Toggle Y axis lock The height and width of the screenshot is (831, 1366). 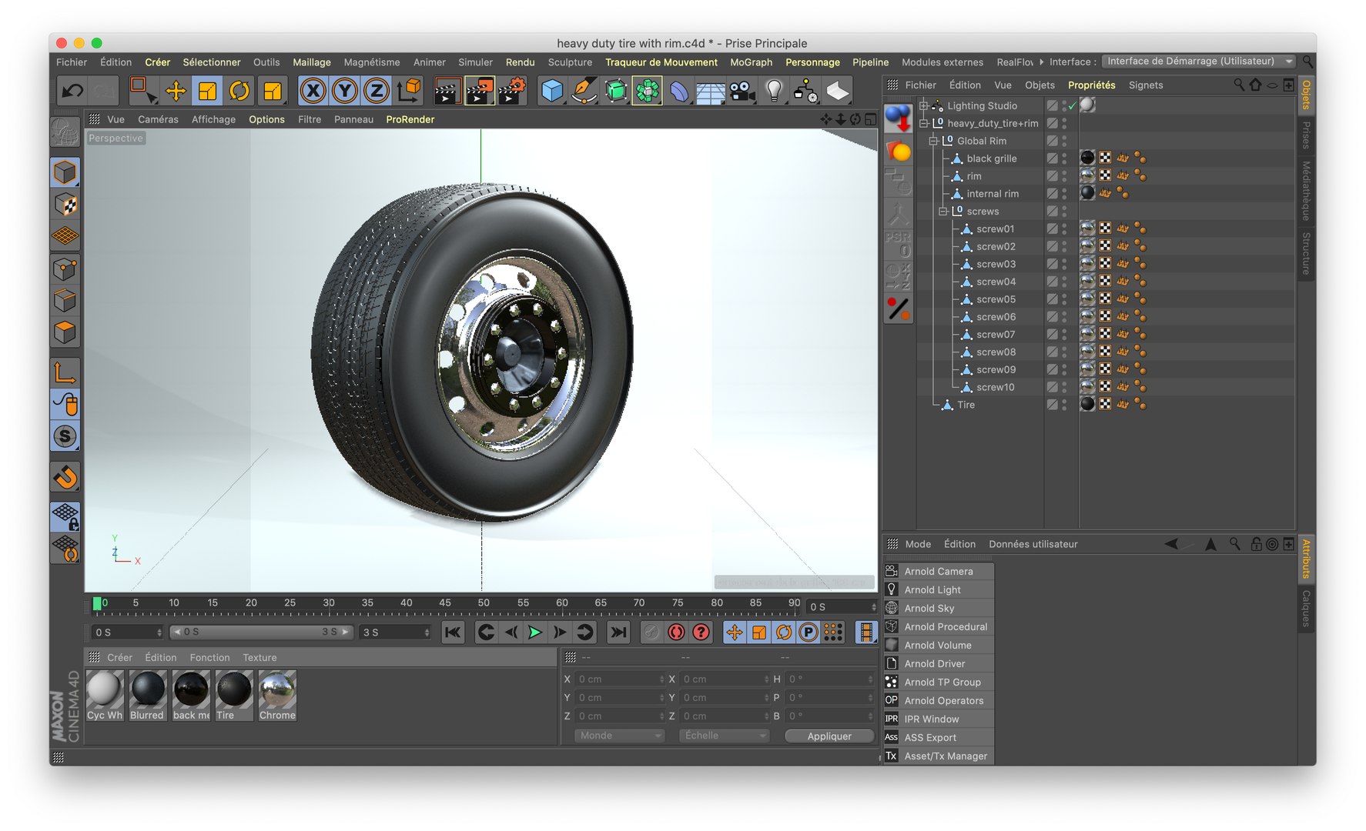pos(344,91)
